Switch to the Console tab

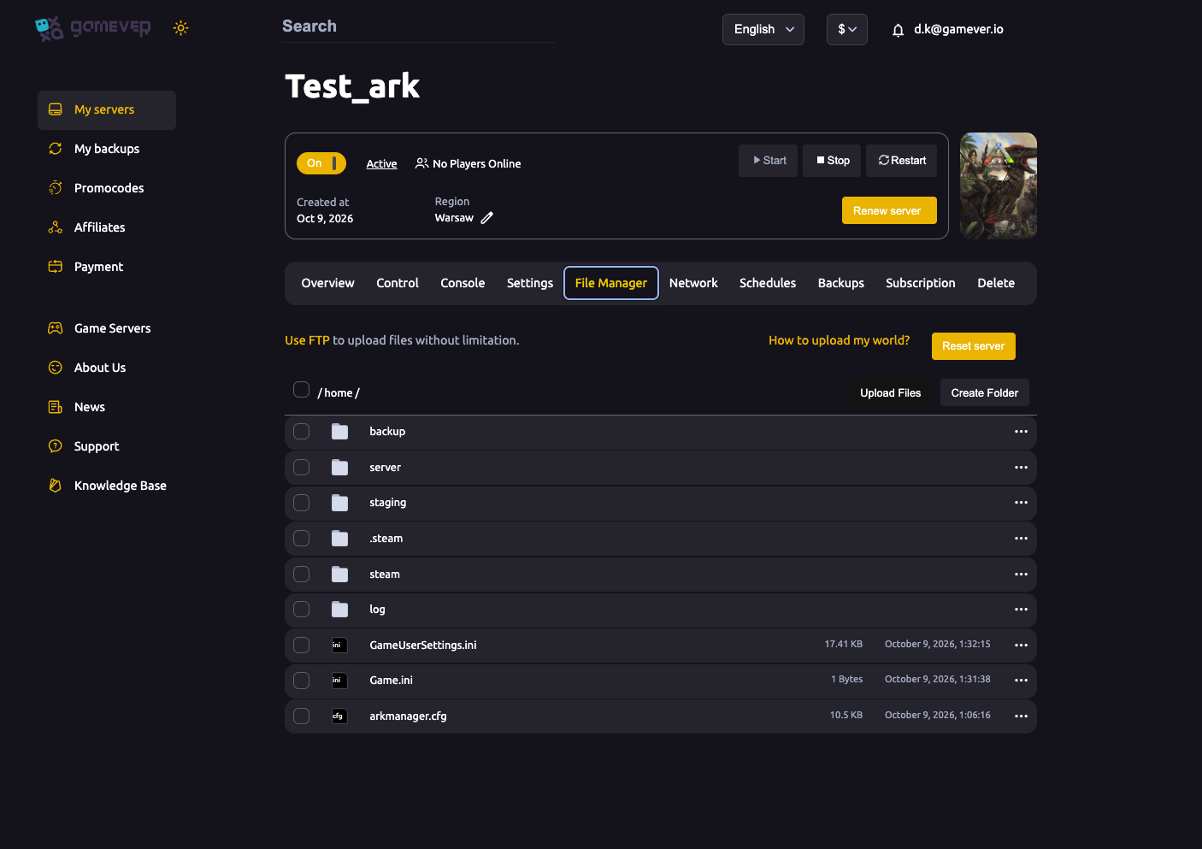[463, 283]
